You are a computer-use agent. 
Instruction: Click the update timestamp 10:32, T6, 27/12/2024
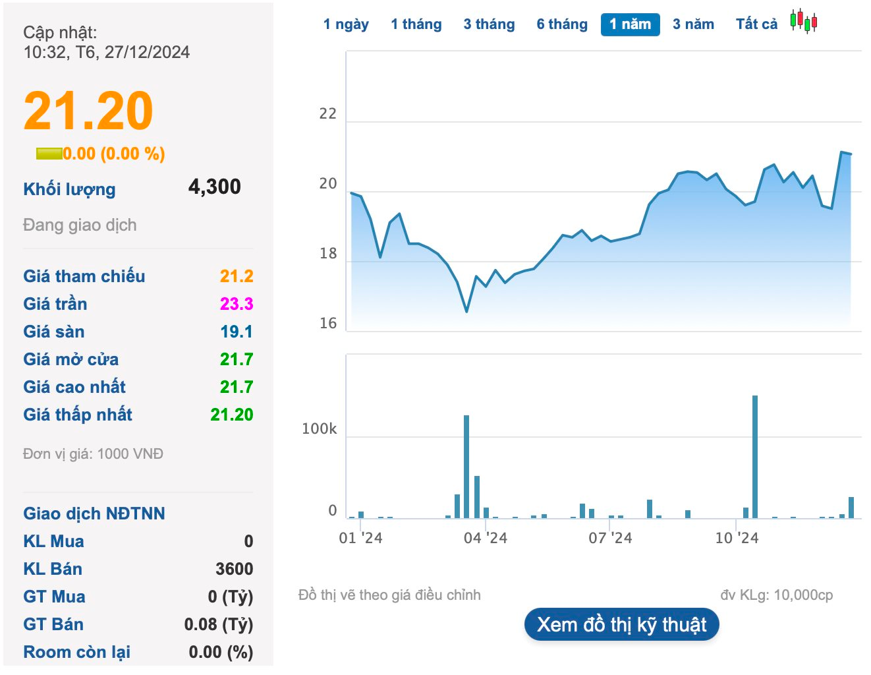tap(107, 52)
